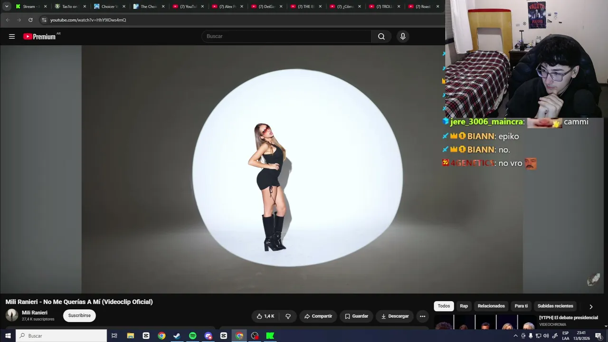This screenshot has width=608, height=342.
Task: Click the '27,4 K suscriptores' subscriber count
Action: (x=38, y=319)
